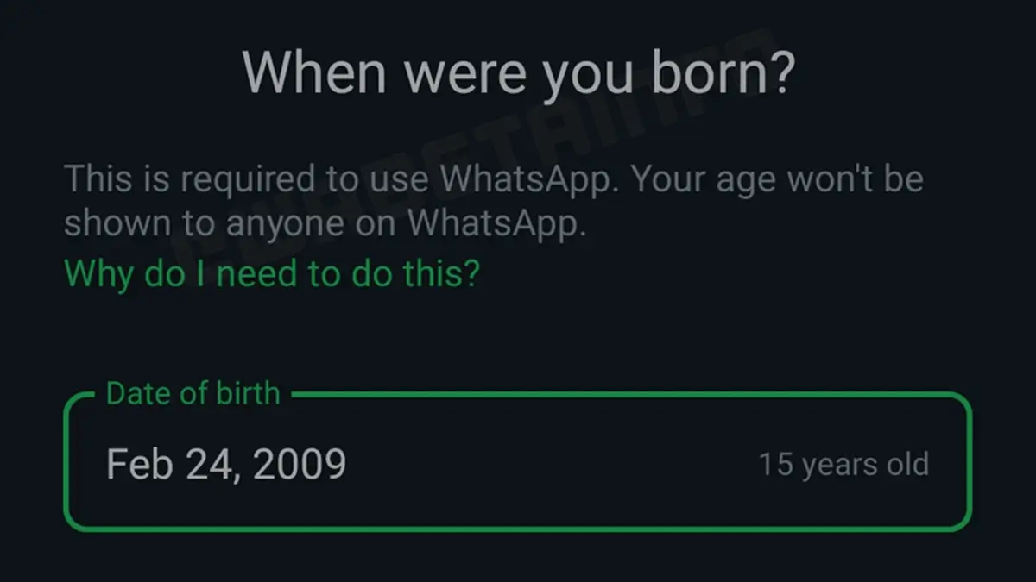The height and width of the screenshot is (582, 1036).
Task: Click the "Date of birth" field label
Action: 193,394
